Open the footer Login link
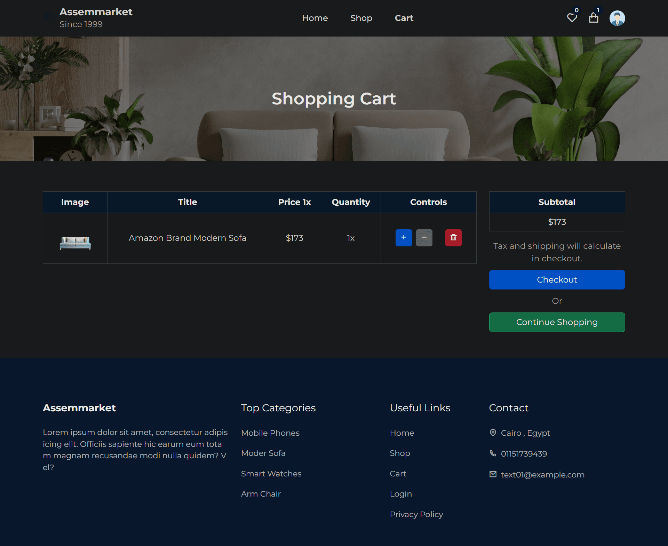668x546 pixels. pos(401,494)
